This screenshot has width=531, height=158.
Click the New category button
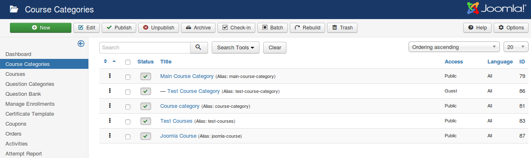tap(41, 28)
